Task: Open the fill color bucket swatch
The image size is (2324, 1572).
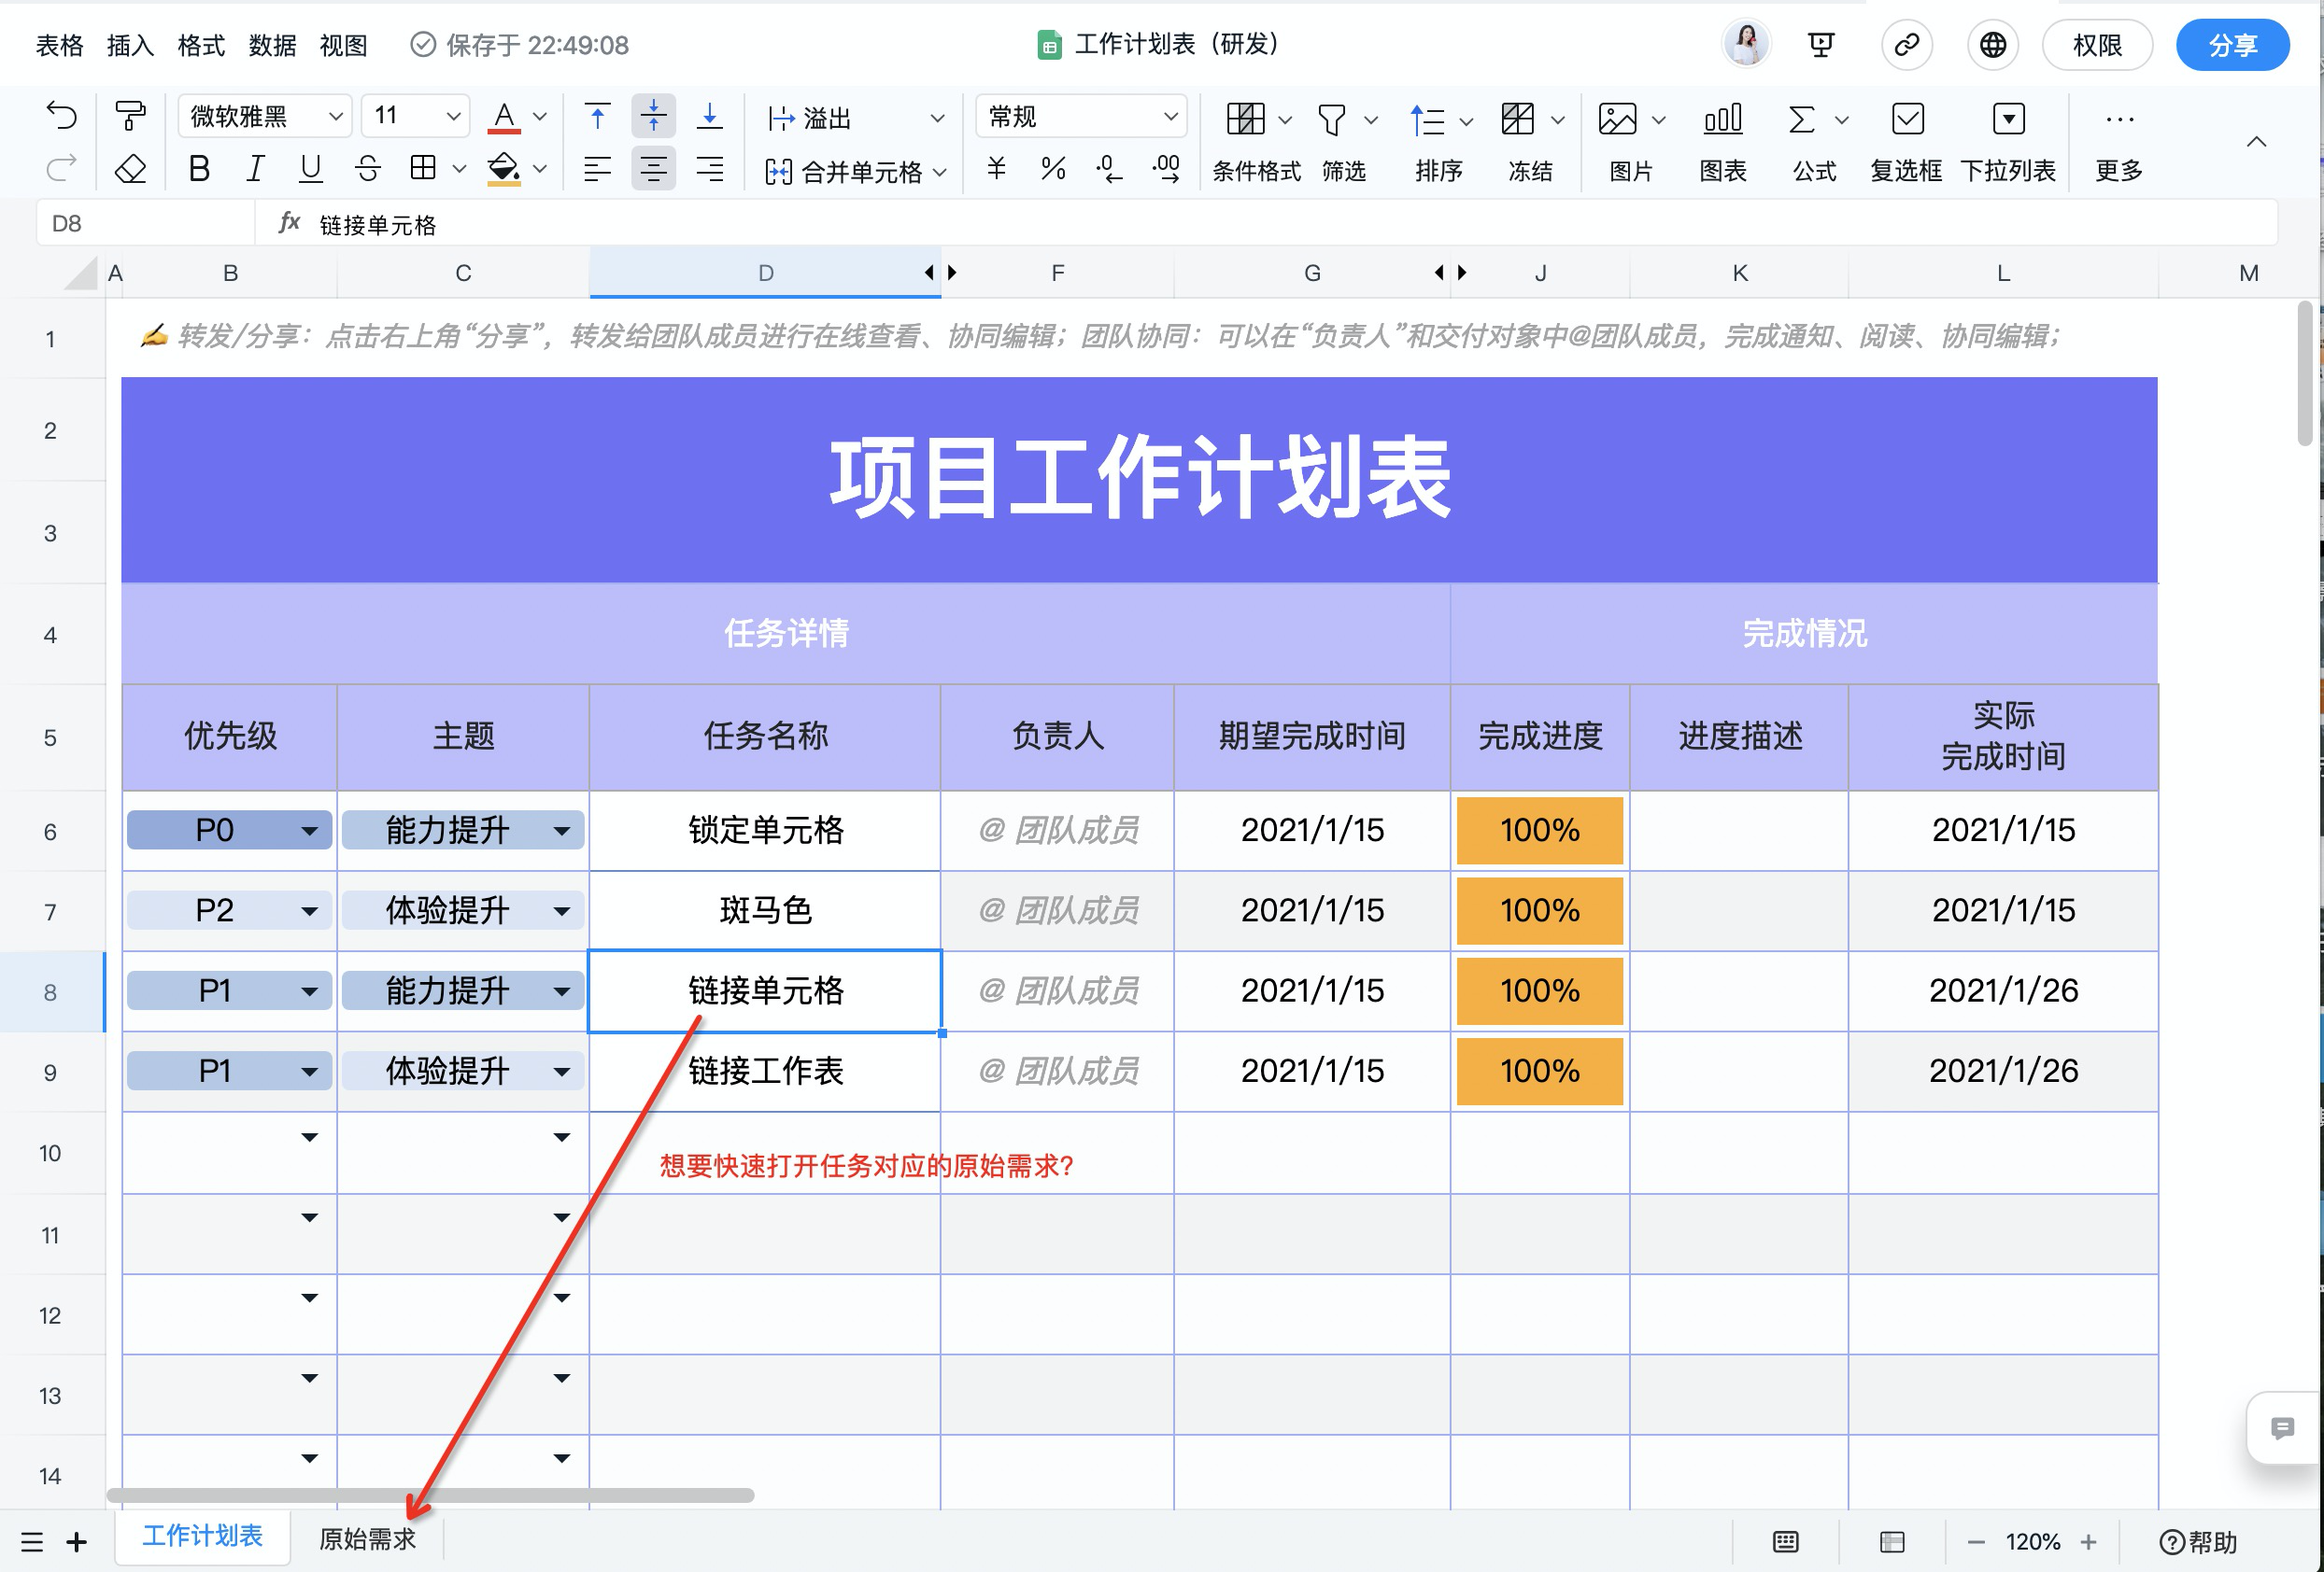Action: [504, 169]
